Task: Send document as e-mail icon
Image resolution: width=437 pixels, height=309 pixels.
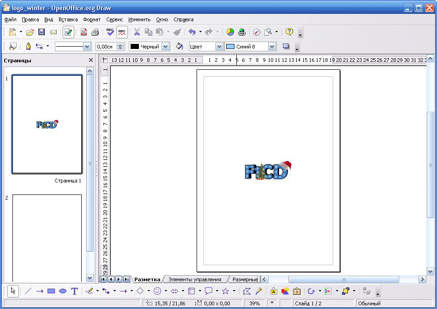Action: click(53, 32)
